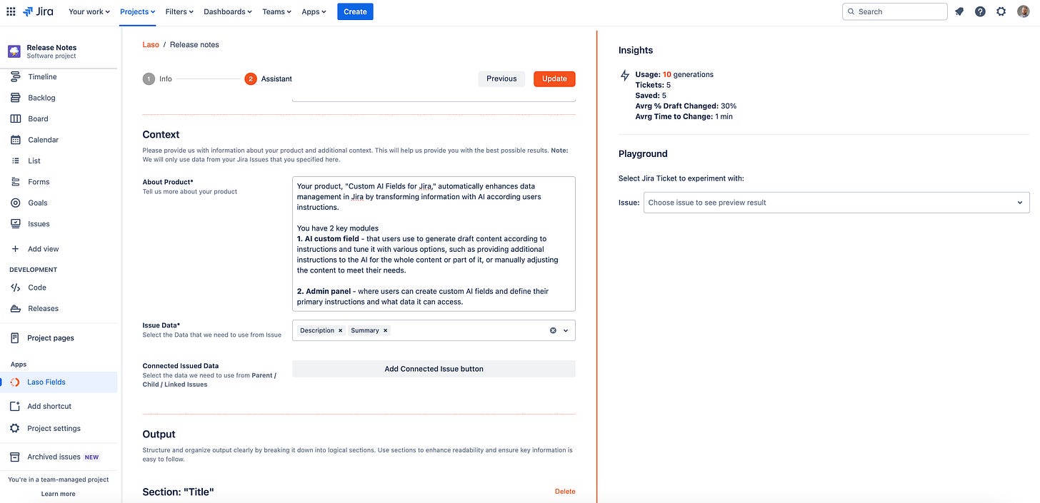This screenshot has height=503, width=1040.
Task: Click the Code brackets icon
Action: coord(15,288)
